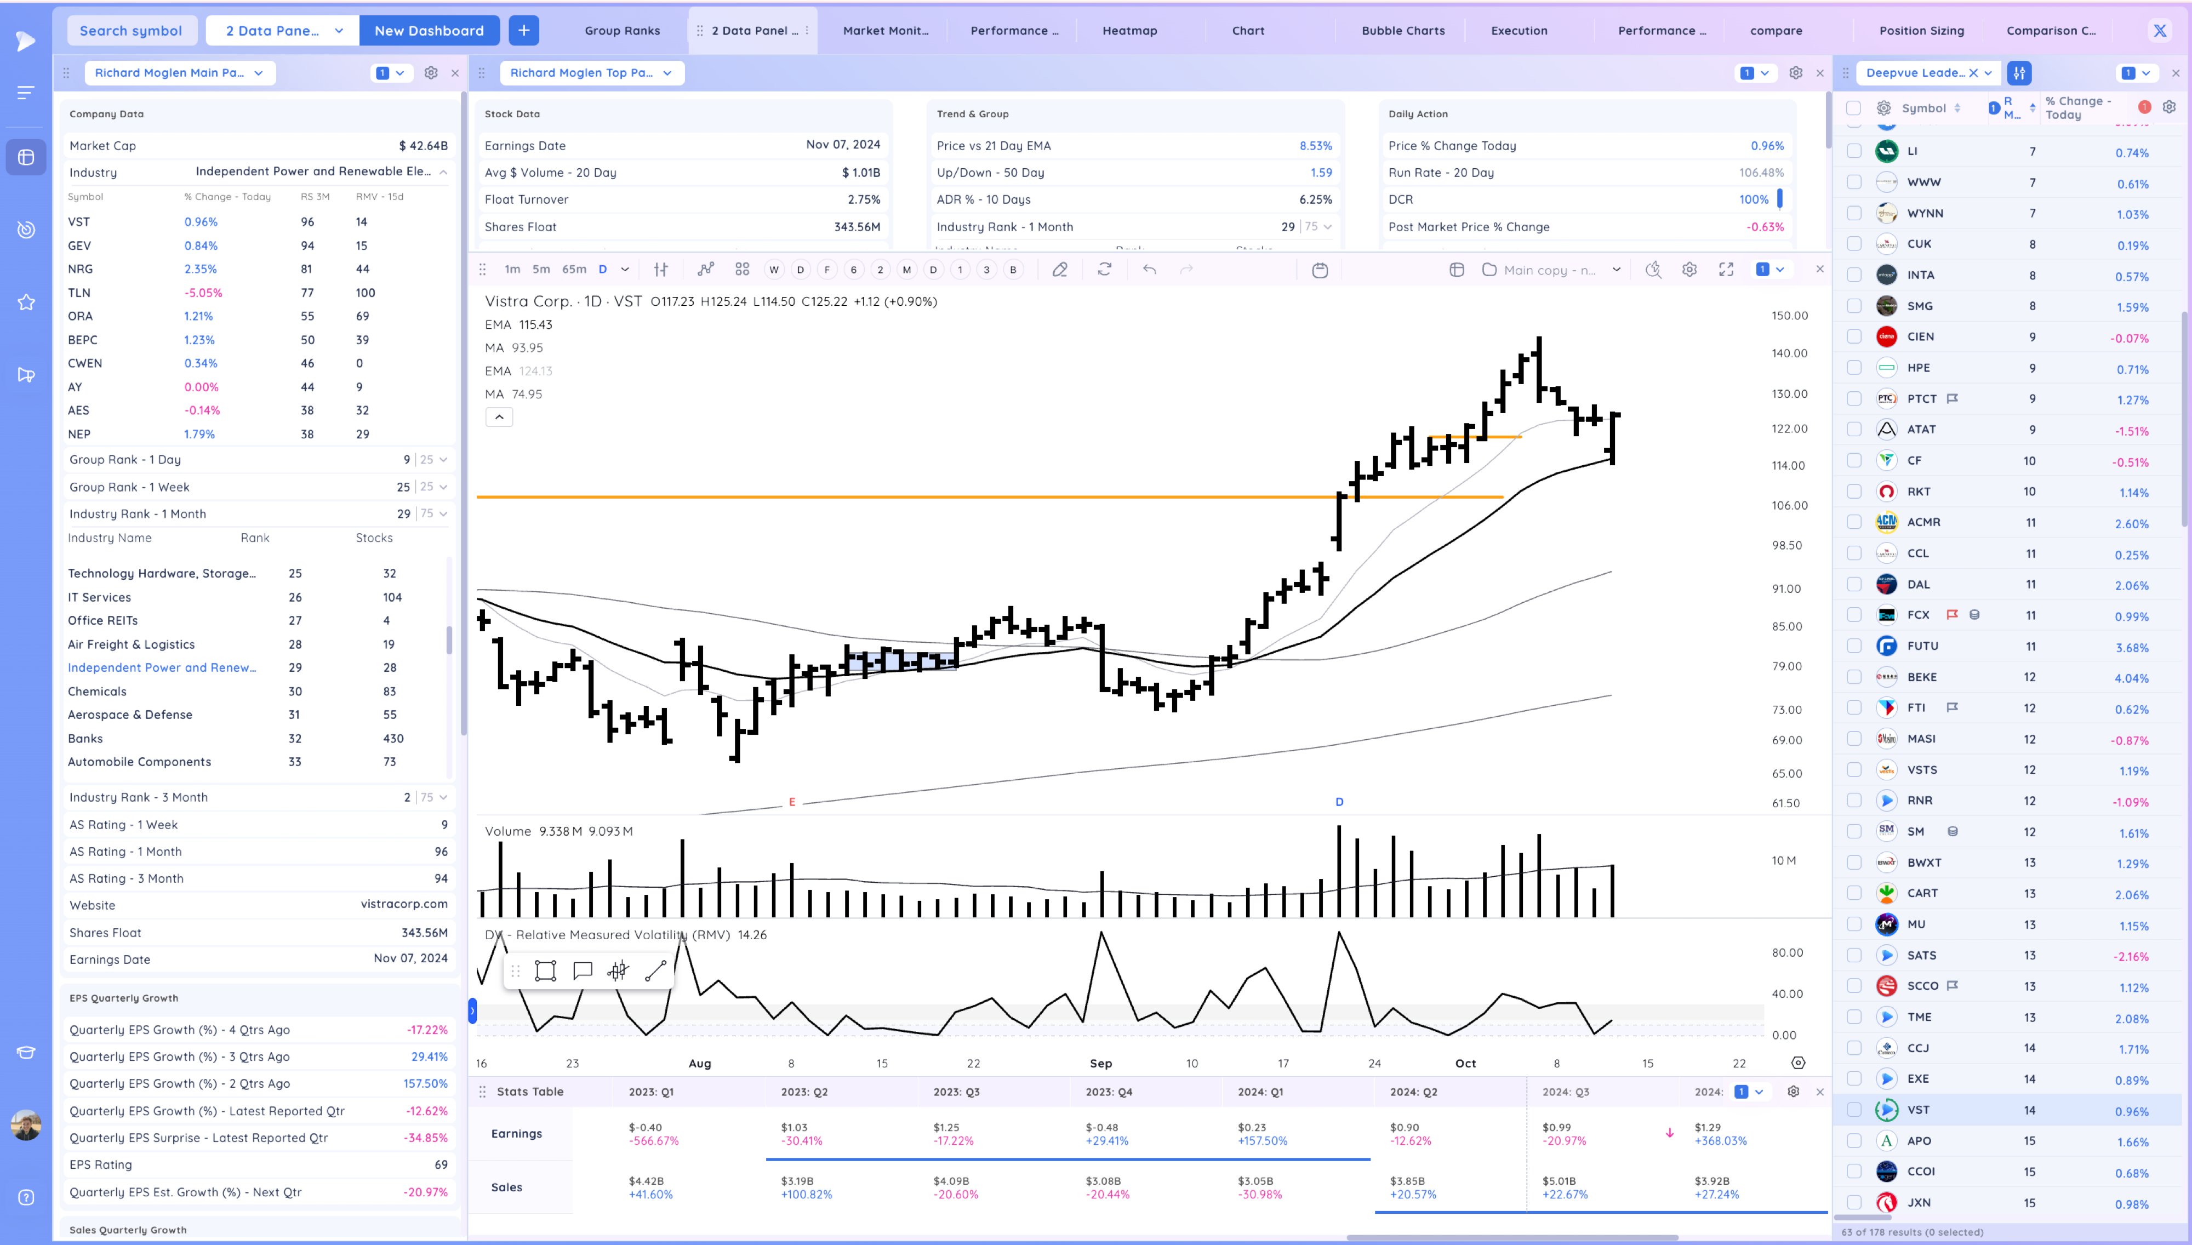The height and width of the screenshot is (1245, 2192).
Task: Open the favorites star in left sidebar
Action: pyautogui.click(x=26, y=302)
